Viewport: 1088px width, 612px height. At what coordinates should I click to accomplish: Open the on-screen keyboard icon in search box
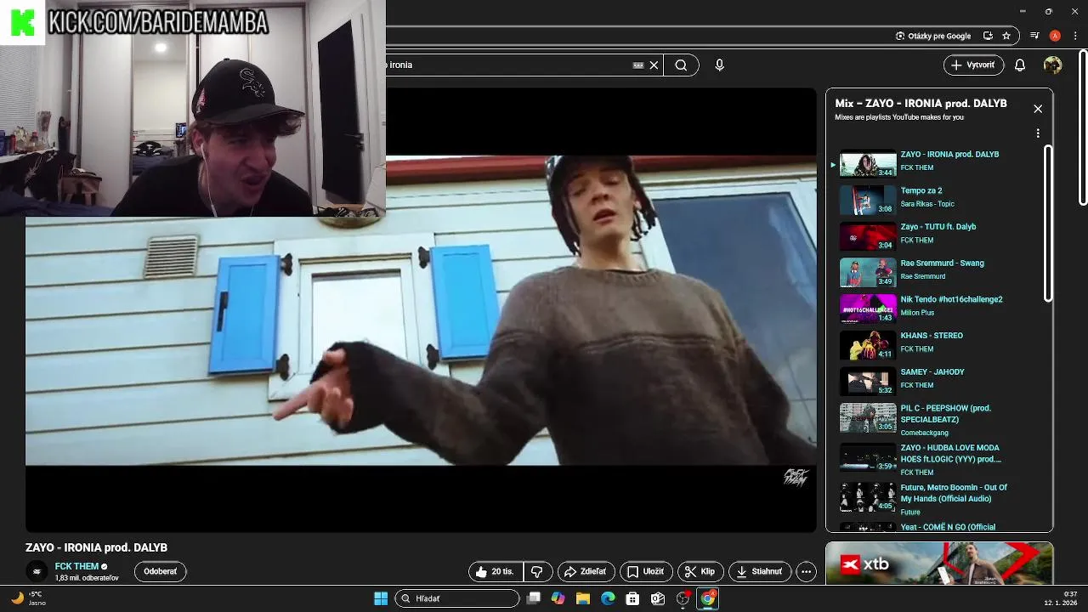coord(638,65)
